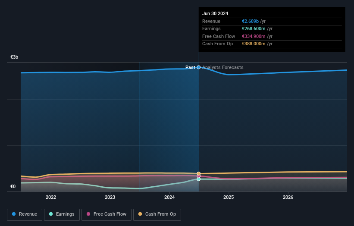The image size is (354, 226).
Task: Select the 2023 x-axis label
Action: (110, 197)
